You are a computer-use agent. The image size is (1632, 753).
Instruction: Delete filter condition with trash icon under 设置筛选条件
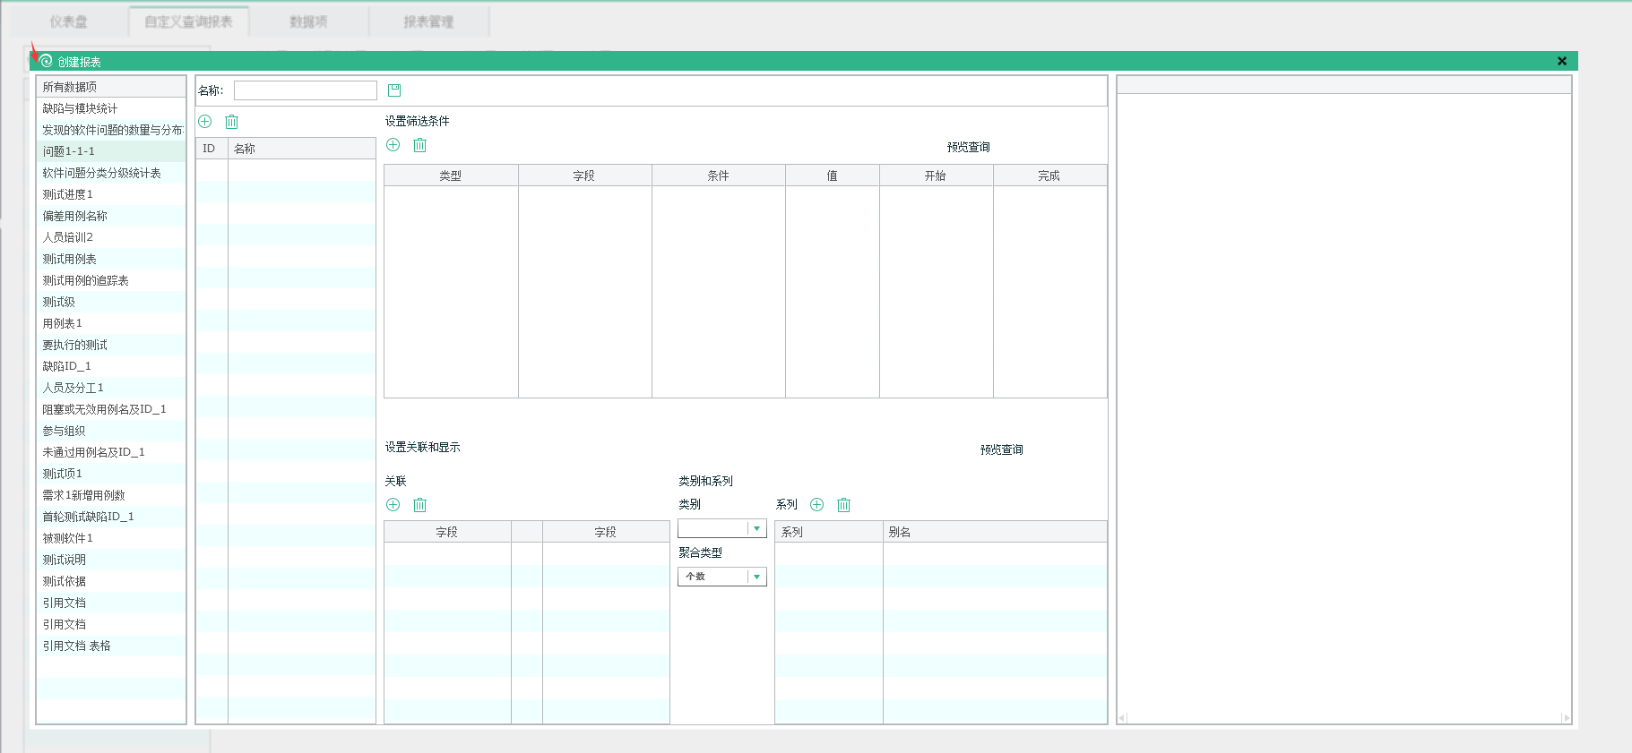[x=420, y=145]
